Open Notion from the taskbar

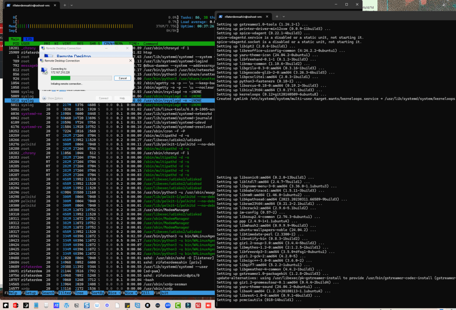77,306
